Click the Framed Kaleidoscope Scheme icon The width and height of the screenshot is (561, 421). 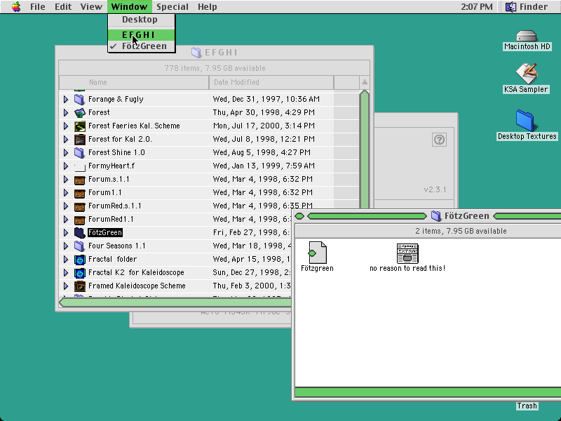79,286
